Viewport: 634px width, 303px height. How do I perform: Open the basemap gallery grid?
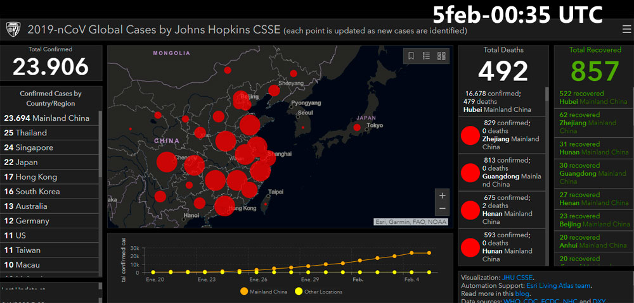point(441,56)
